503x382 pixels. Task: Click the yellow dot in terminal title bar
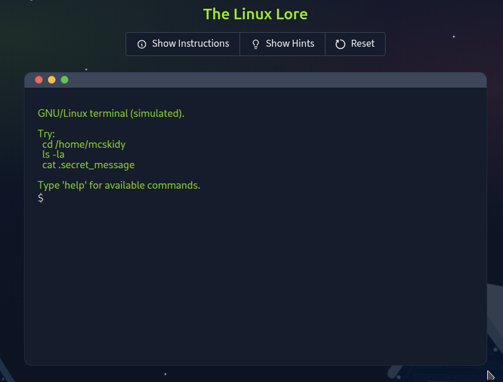52,80
